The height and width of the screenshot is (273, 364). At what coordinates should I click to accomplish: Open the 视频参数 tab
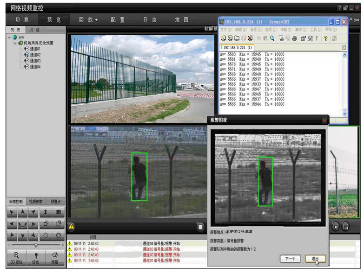tap(35, 202)
